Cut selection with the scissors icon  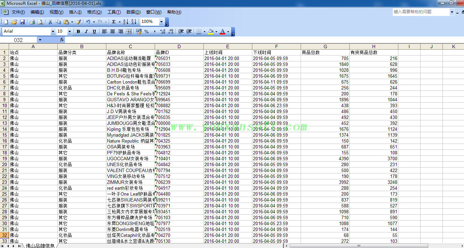point(50,22)
